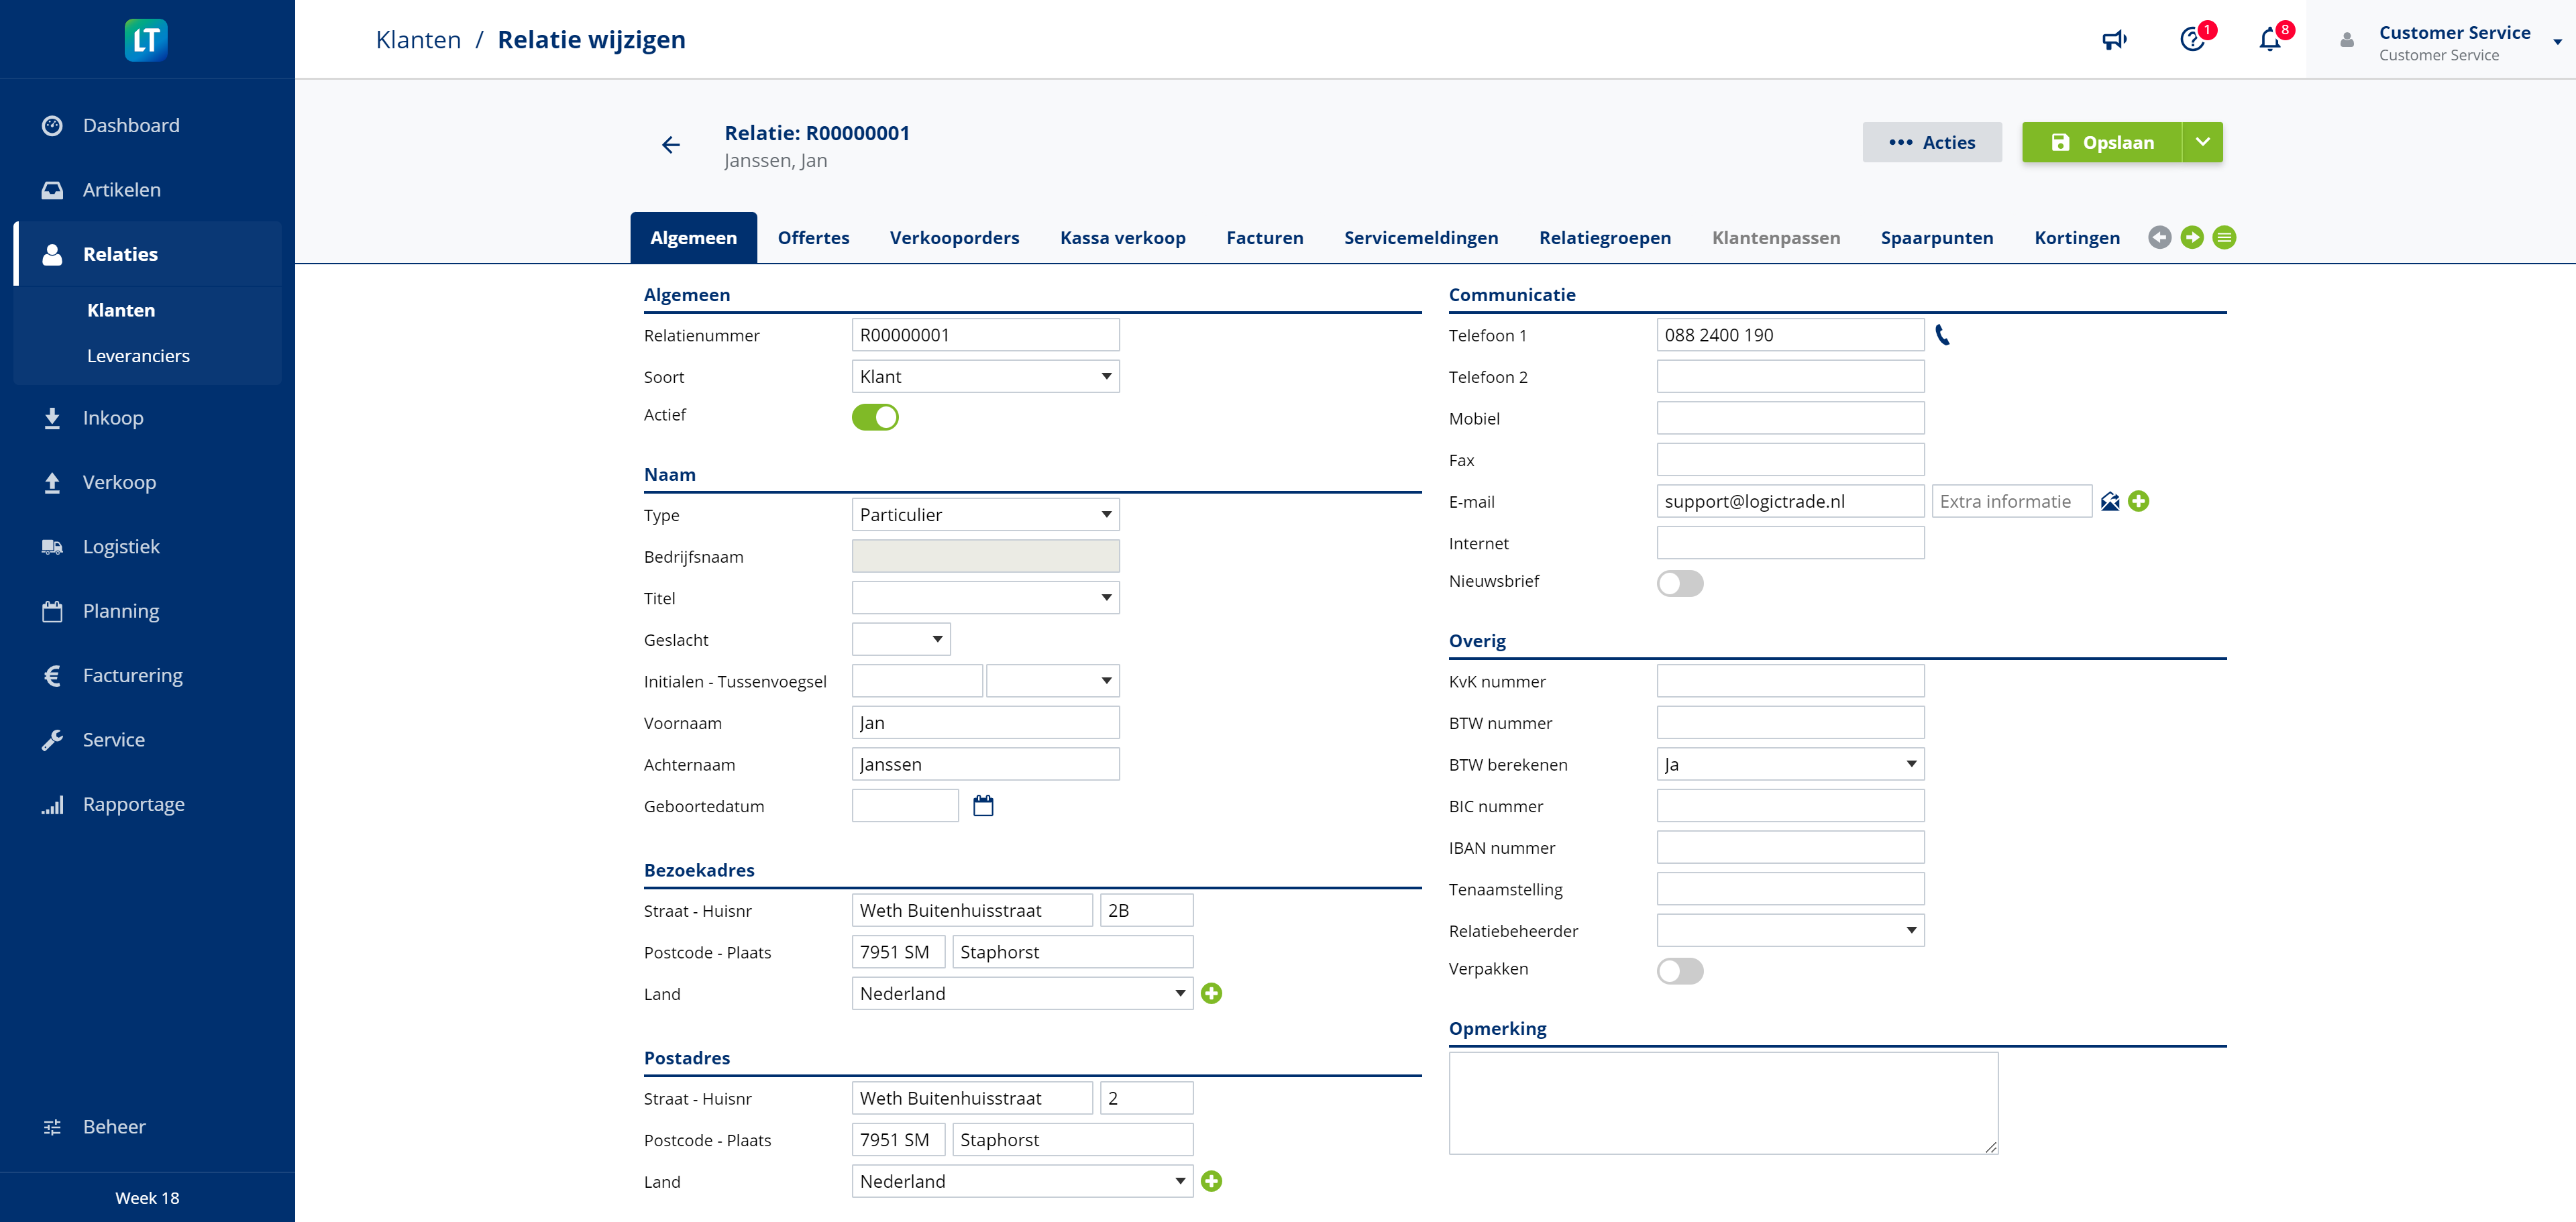
Task: Click Logistiek truck icon in sidebar
Action: 52,547
